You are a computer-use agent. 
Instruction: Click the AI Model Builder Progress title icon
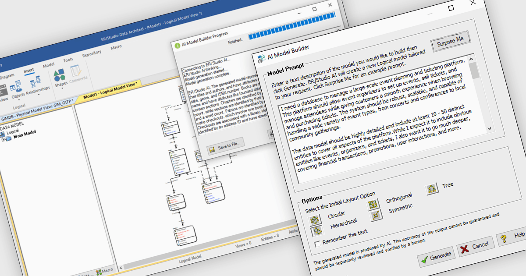178,45
